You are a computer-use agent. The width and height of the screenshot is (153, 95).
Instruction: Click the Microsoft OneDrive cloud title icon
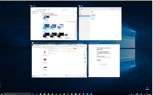pos(89,43)
